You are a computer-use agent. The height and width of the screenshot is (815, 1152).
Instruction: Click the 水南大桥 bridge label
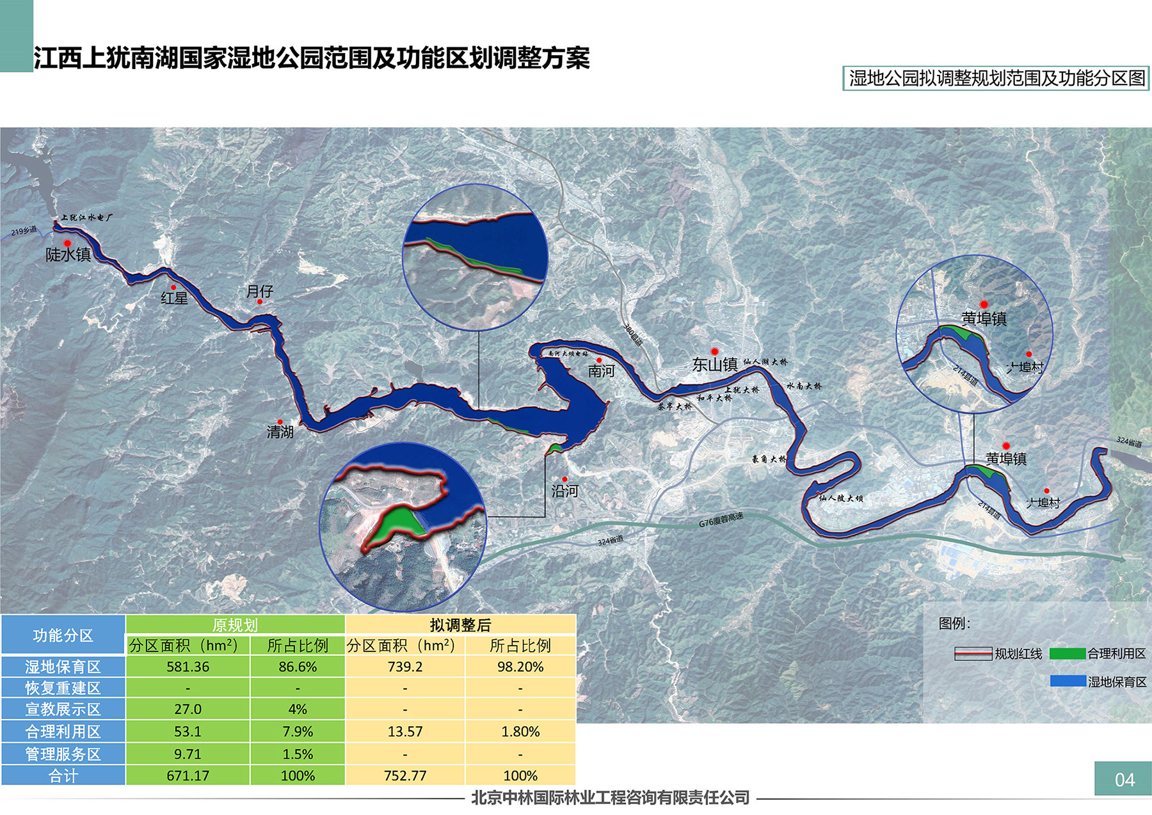point(804,386)
